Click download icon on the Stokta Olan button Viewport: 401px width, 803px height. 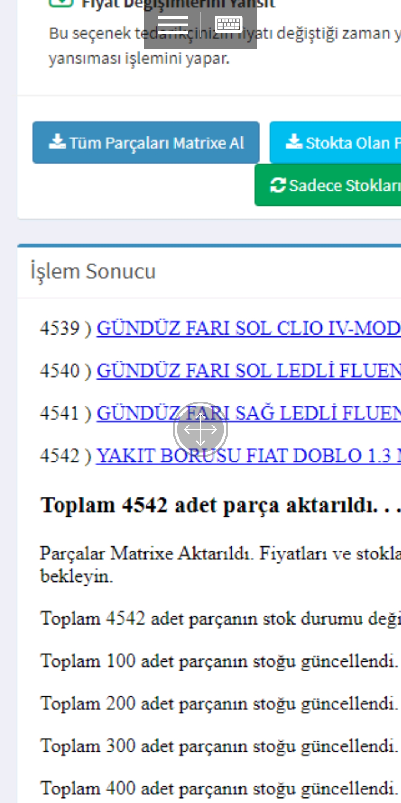294,142
